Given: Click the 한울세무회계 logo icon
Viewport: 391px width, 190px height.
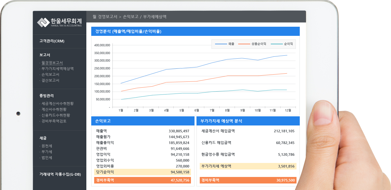Looking at the screenshot, I should pos(43,22).
